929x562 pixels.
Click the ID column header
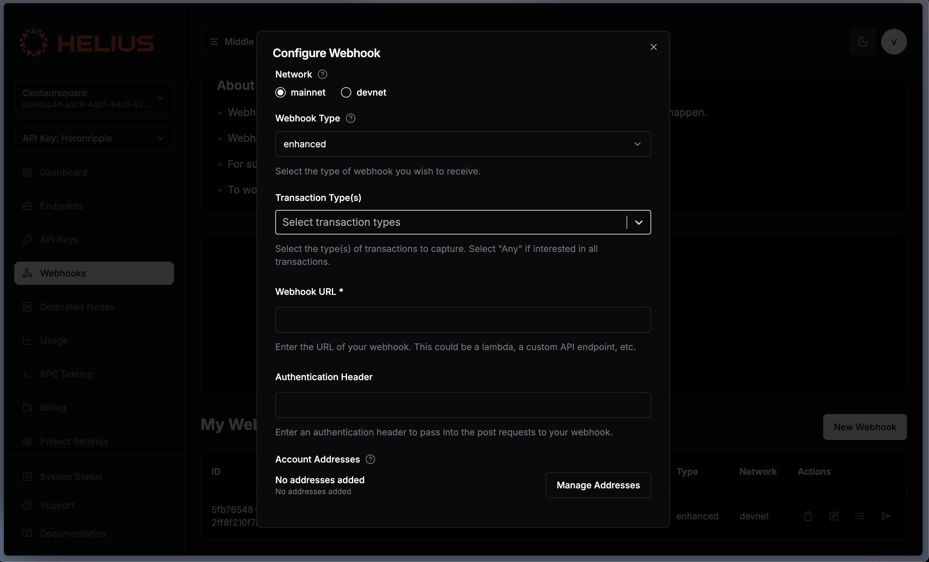pyautogui.click(x=216, y=471)
